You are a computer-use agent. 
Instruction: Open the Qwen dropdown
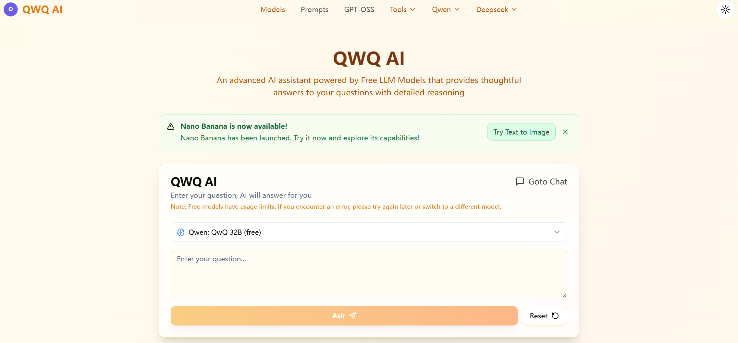(445, 9)
